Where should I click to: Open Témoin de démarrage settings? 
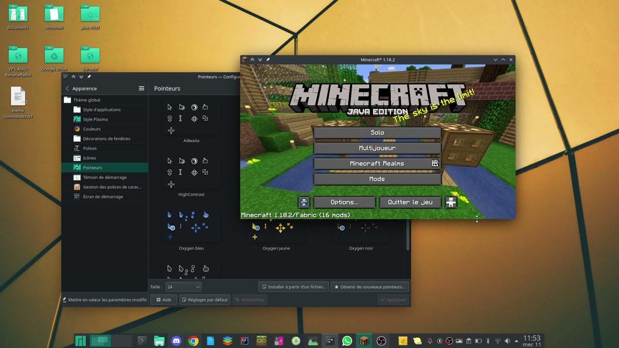tap(104, 177)
